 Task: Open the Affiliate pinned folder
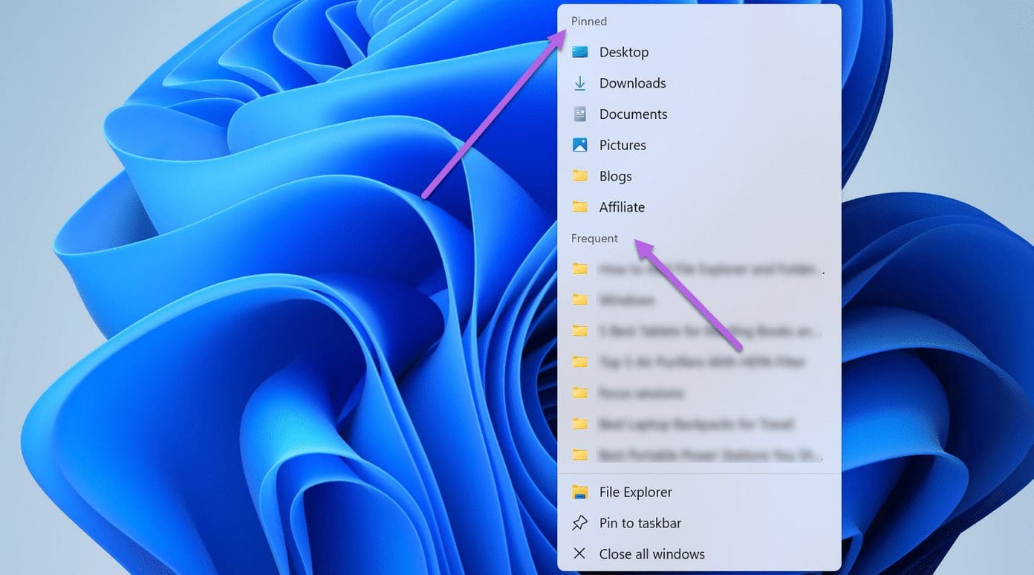tap(621, 207)
